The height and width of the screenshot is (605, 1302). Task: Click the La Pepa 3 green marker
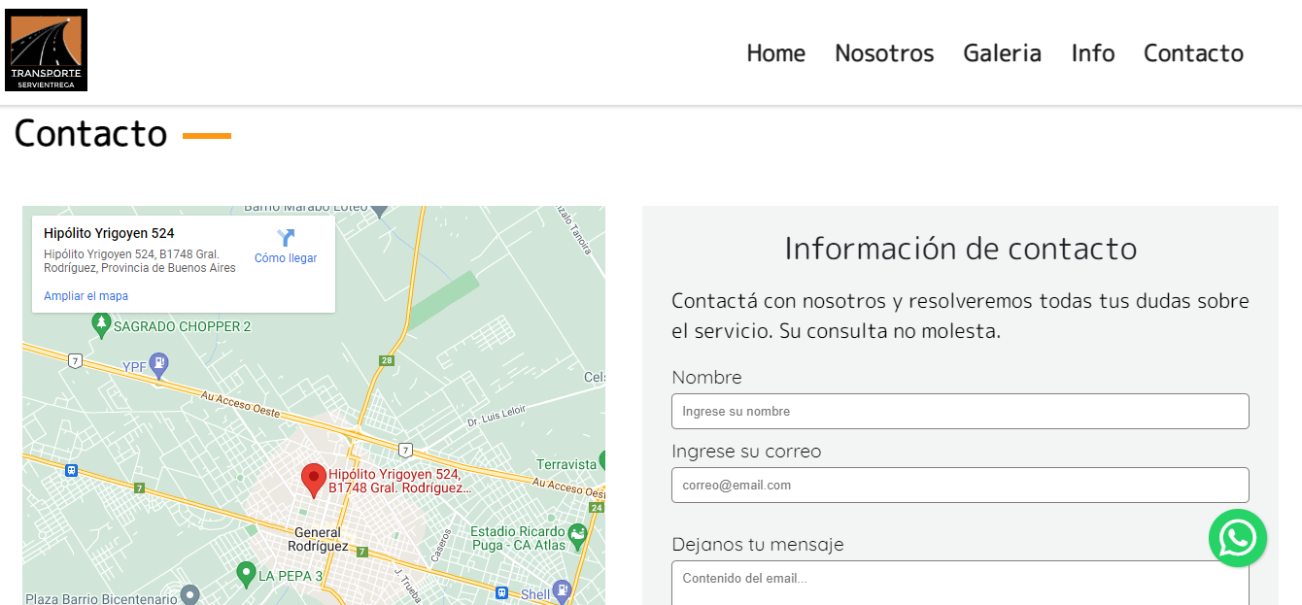point(246,574)
